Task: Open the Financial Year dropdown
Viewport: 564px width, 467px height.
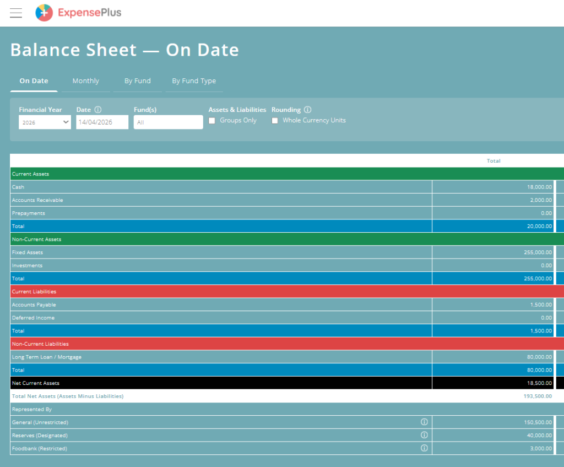Action: pos(45,122)
